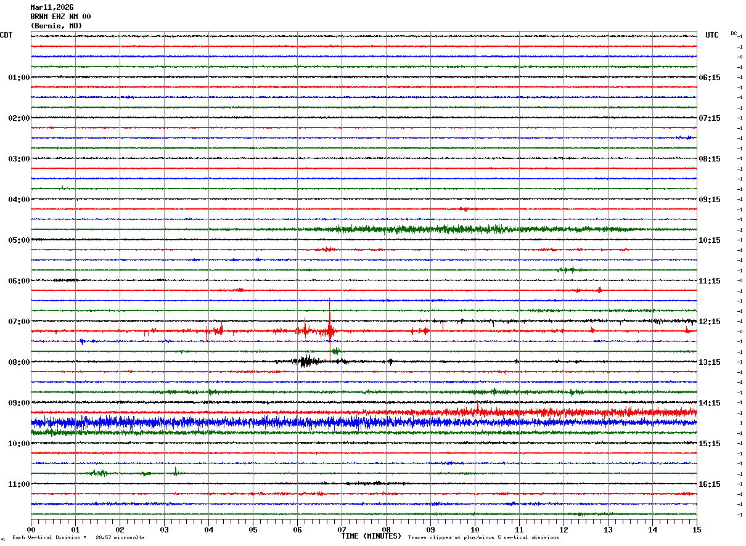Click minute 09 on the bottom axis

point(430,529)
